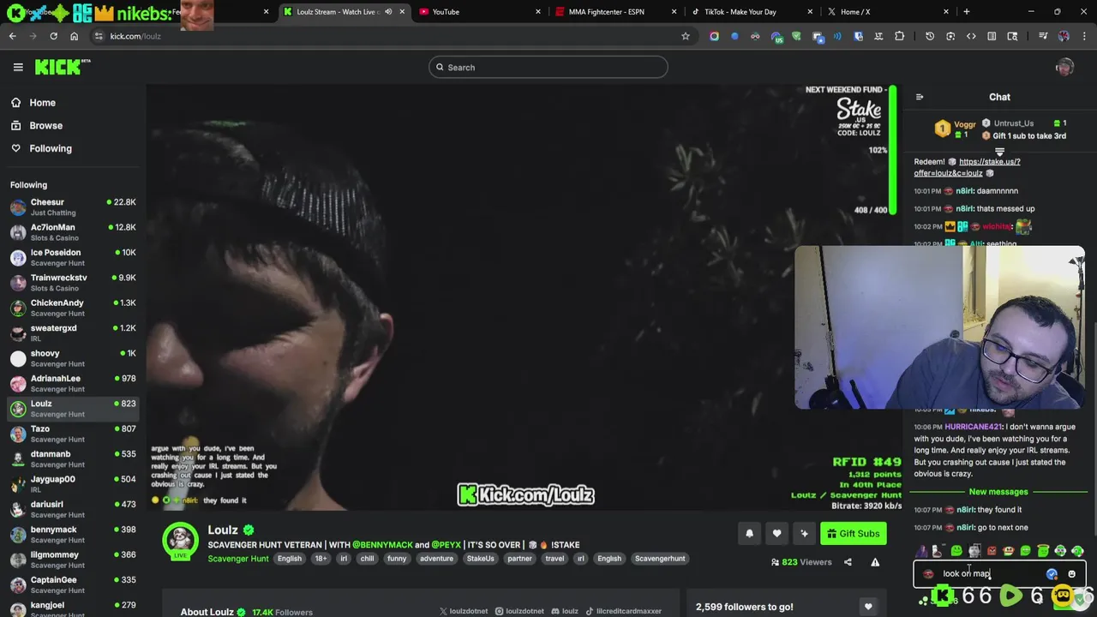The image size is (1097, 617).
Task: Open the browser extensions puzzle icon
Action: pos(899,36)
